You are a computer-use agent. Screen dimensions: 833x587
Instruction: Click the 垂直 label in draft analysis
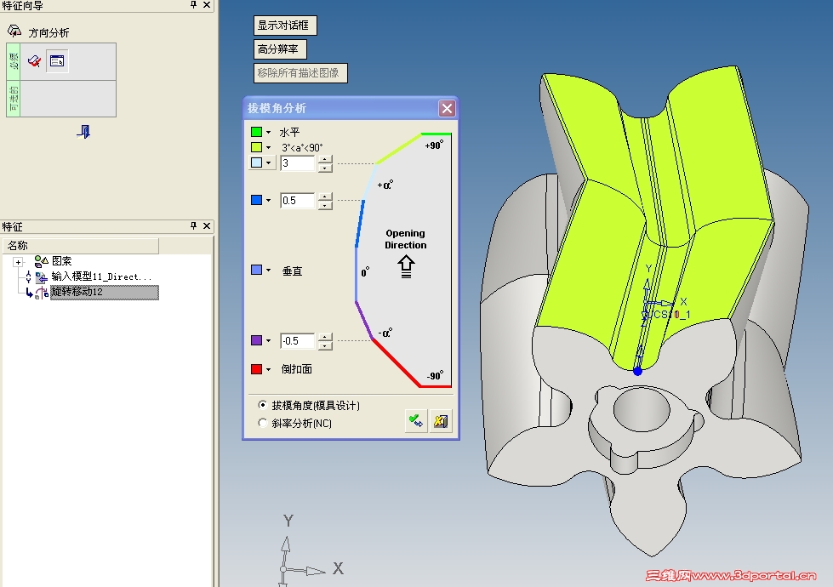point(292,271)
